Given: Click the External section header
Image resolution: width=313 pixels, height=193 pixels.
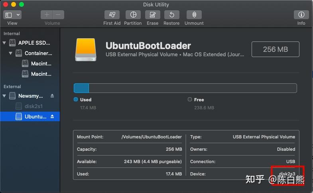Looking at the screenshot, I should pos(12,87).
